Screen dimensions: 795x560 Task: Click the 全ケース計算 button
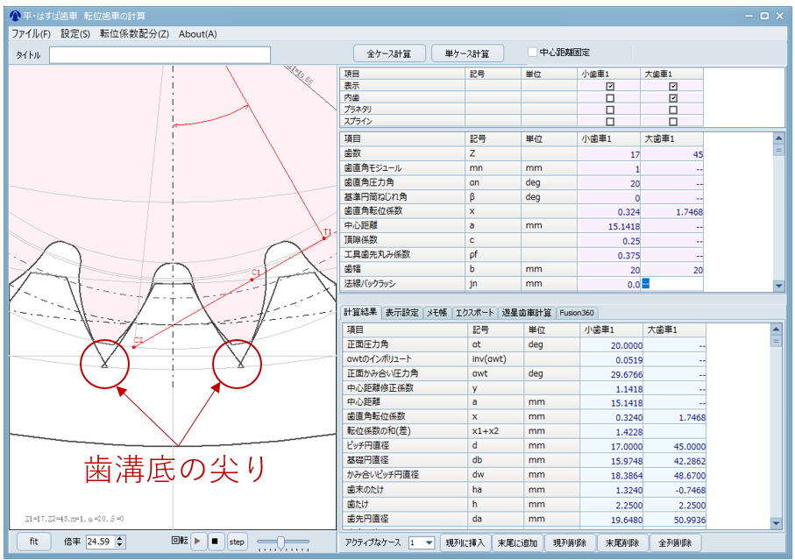coord(389,53)
